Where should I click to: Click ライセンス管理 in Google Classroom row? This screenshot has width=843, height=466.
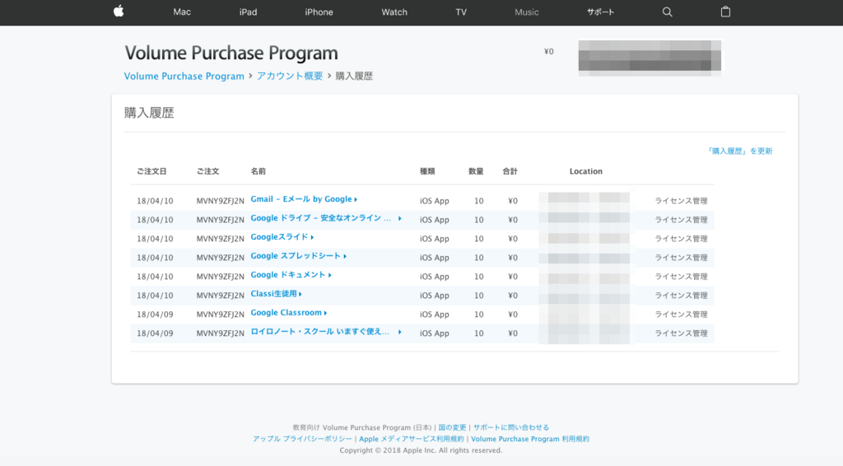click(681, 315)
